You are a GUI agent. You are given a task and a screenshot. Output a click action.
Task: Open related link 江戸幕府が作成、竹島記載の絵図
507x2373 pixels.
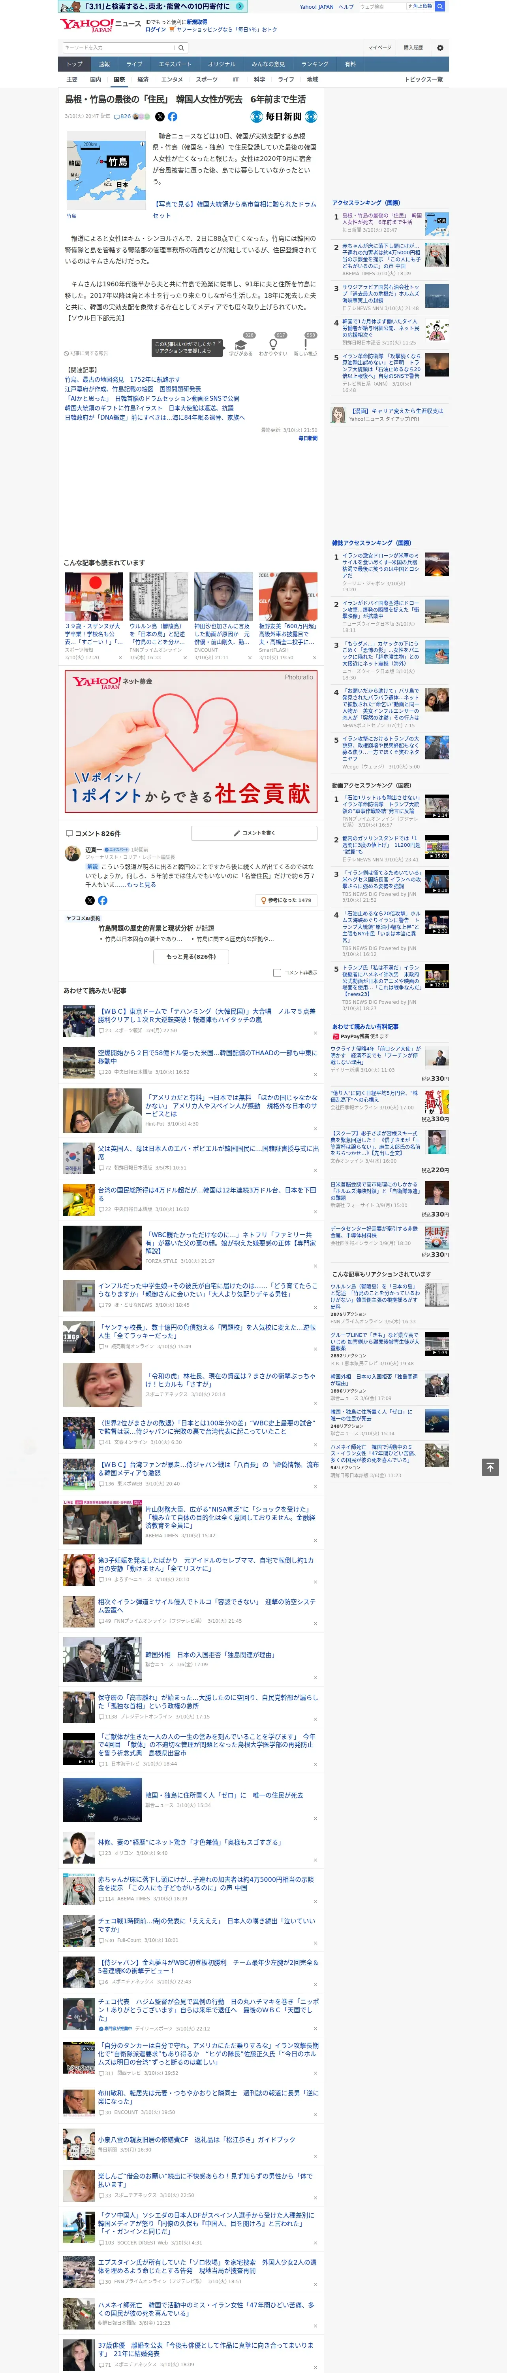[133, 389]
